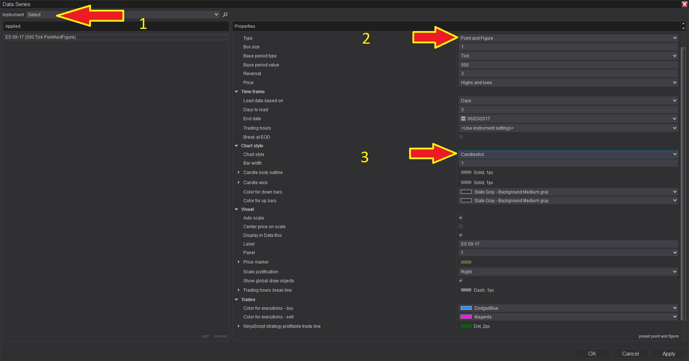
Task: Click the Properties header down arrow
Action: point(683,29)
